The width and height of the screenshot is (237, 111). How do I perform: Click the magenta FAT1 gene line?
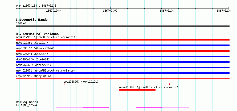(x=122, y=108)
